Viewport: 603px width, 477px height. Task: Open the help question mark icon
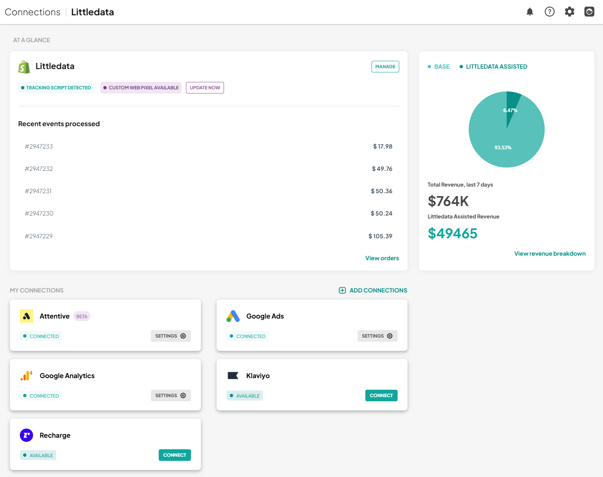(550, 12)
